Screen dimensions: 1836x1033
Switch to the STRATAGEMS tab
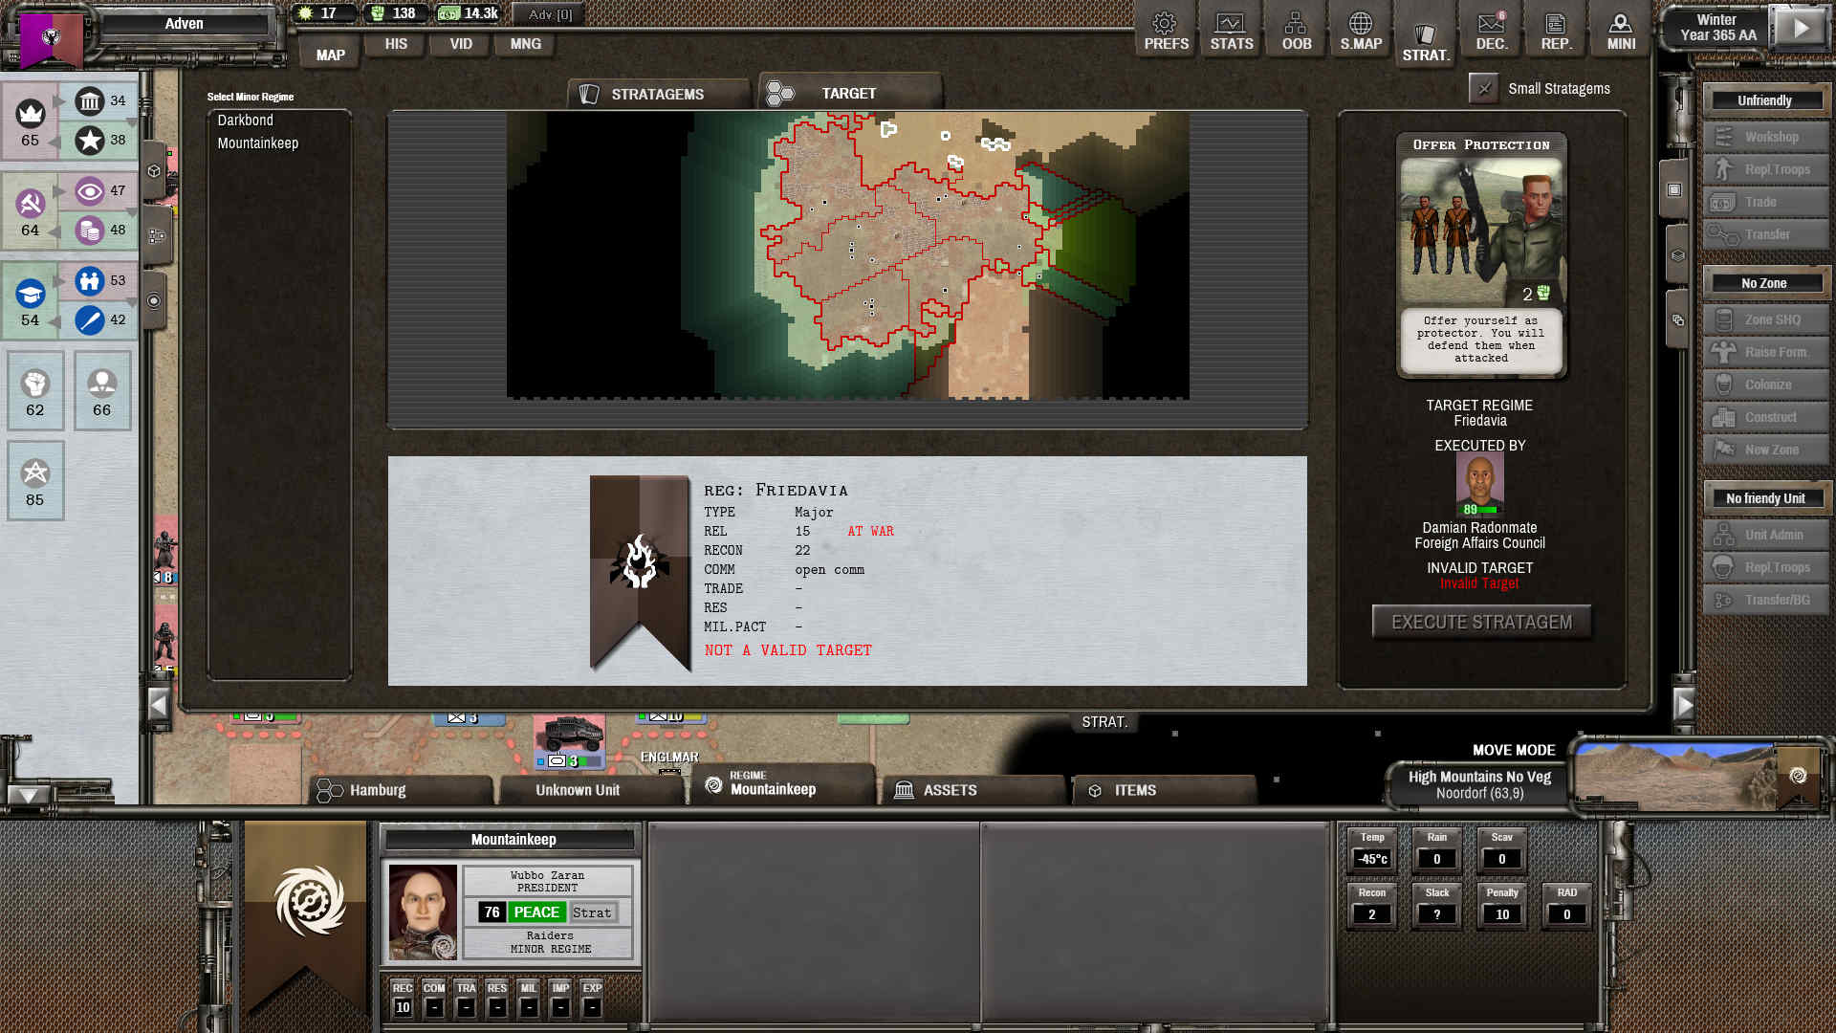(x=656, y=94)
